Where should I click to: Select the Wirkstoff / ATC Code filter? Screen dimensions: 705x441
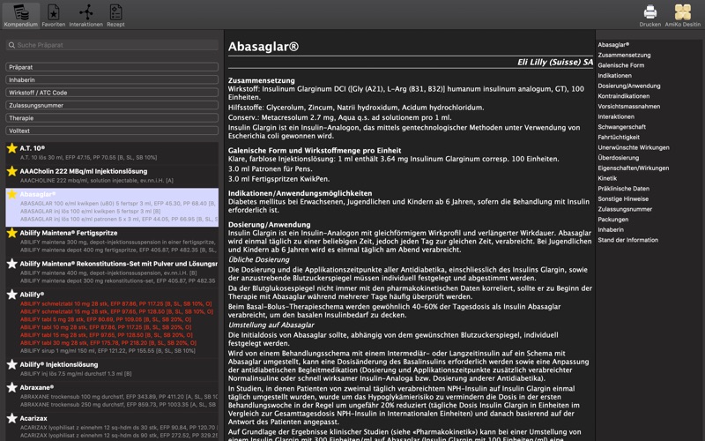(112, 93)
